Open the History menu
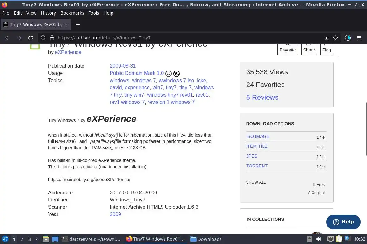This screenshot has width=367, height=244. 48,13
